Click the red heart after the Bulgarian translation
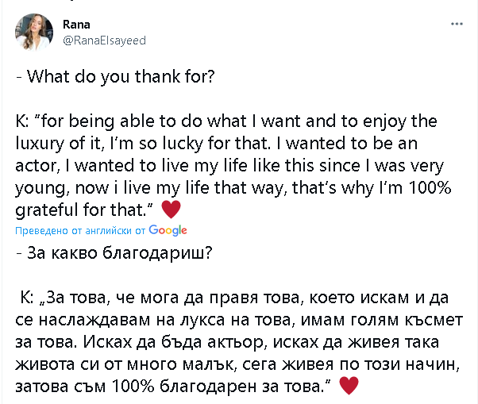Screen dimensions: 478x404 tap(349, 386)
